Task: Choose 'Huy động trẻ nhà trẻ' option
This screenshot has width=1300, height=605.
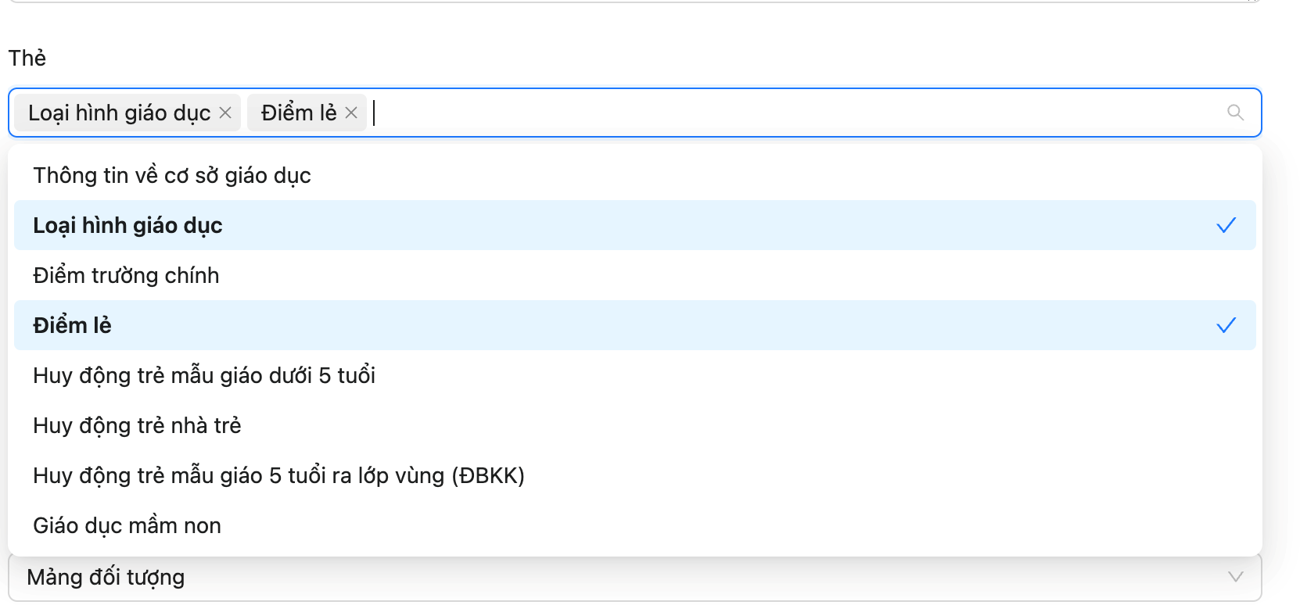Action: tap(137, 425)
